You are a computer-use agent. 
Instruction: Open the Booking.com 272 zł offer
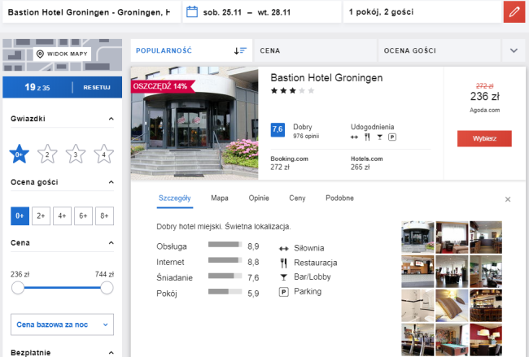click(289, 163)
